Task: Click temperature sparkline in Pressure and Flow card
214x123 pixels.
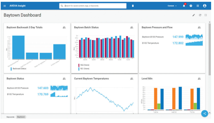Action: pos(194,43)
